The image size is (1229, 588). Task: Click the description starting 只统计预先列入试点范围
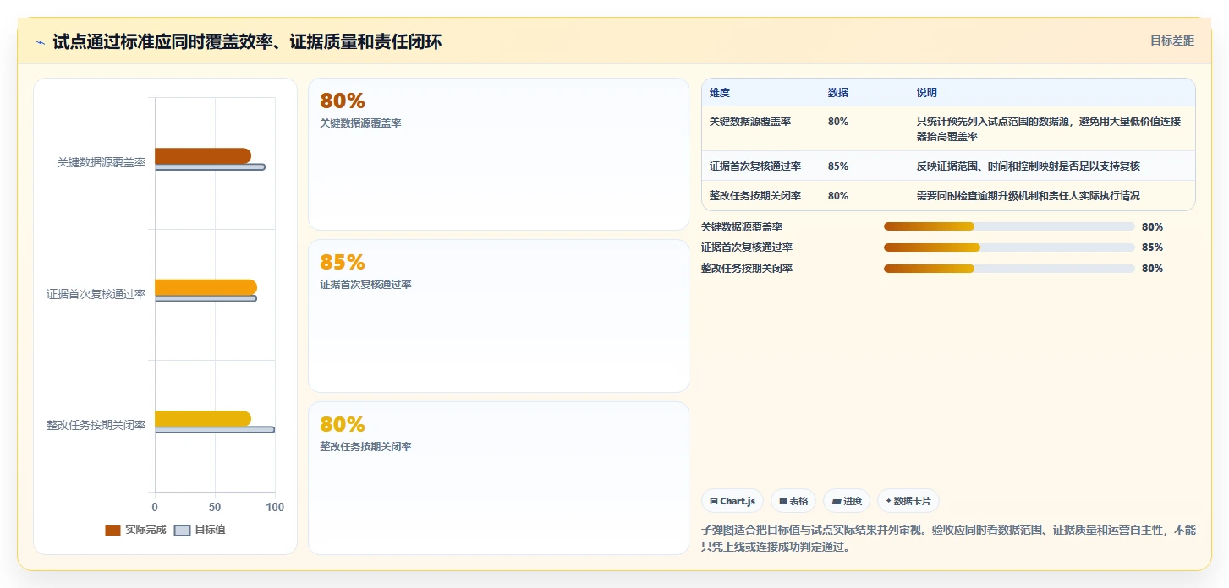click(1050, 128)
